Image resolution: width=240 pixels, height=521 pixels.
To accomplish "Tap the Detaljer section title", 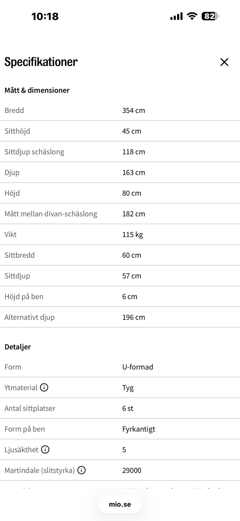I will (17, 347).
